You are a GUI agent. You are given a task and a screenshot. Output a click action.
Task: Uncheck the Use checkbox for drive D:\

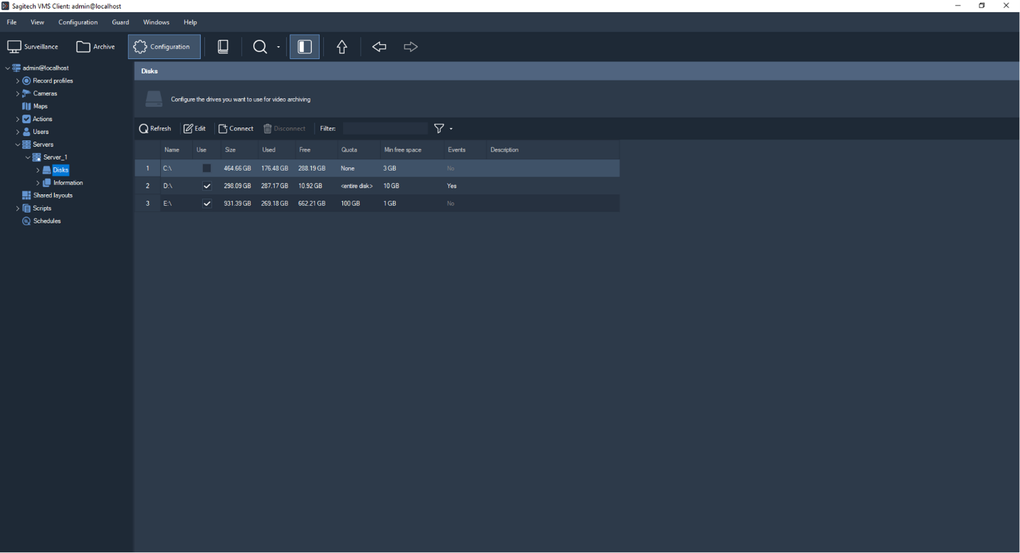point(206,186)
